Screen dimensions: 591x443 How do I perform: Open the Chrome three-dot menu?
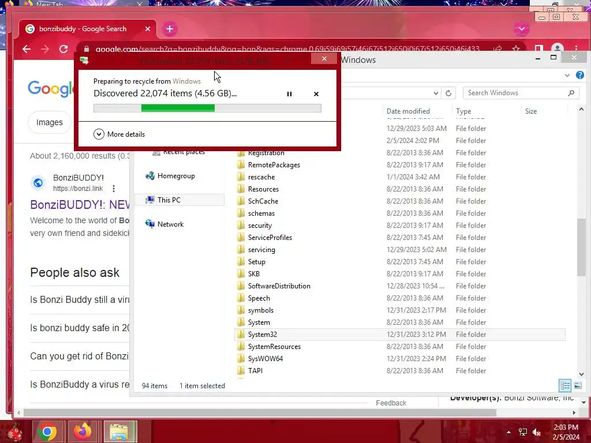tap(576, 48)
